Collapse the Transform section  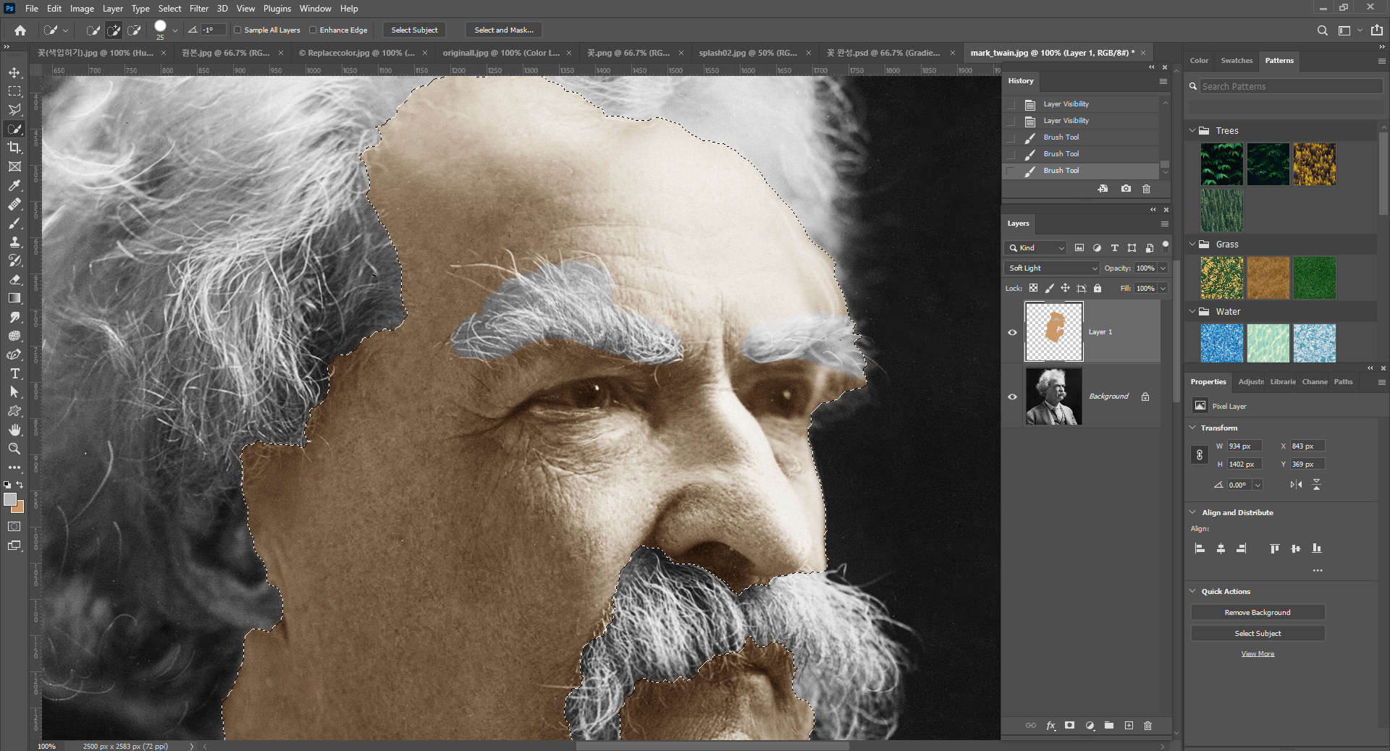[x=1192, y=428]
